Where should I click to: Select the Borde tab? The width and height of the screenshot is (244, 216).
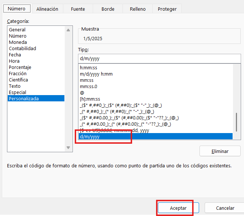107,9
